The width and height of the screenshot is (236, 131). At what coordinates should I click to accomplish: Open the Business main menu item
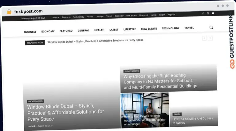pos(30,32)
